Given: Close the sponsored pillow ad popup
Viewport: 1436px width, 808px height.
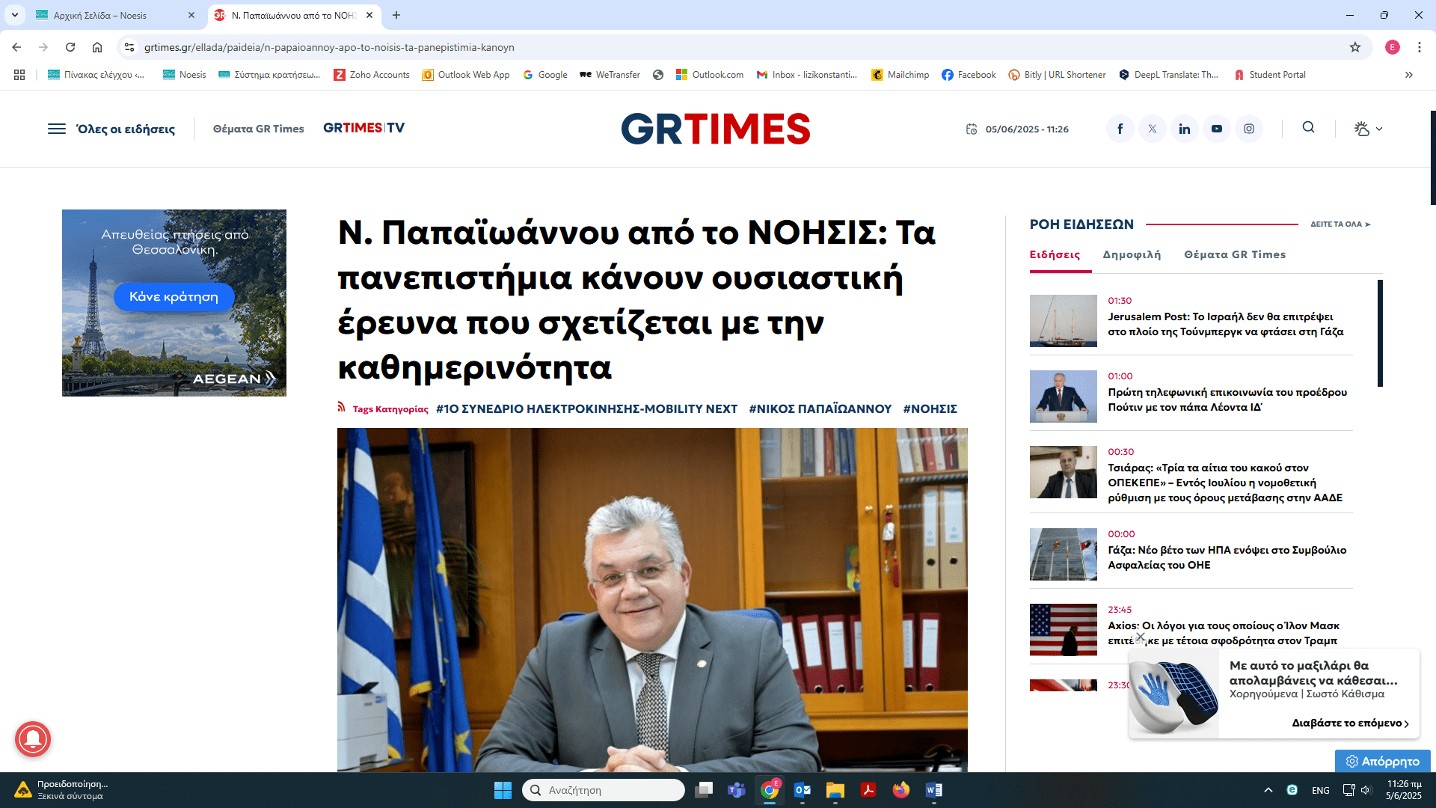Looking at the screenshot, I should [1140, 637].
